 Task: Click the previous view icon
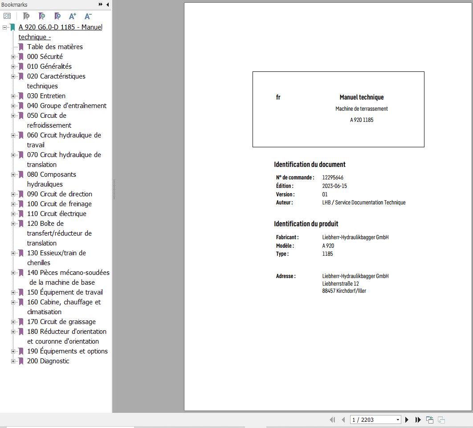[x=429, y=420]
